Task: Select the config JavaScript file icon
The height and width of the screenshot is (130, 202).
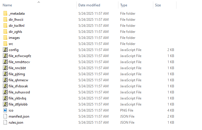Action: (5, 50)
